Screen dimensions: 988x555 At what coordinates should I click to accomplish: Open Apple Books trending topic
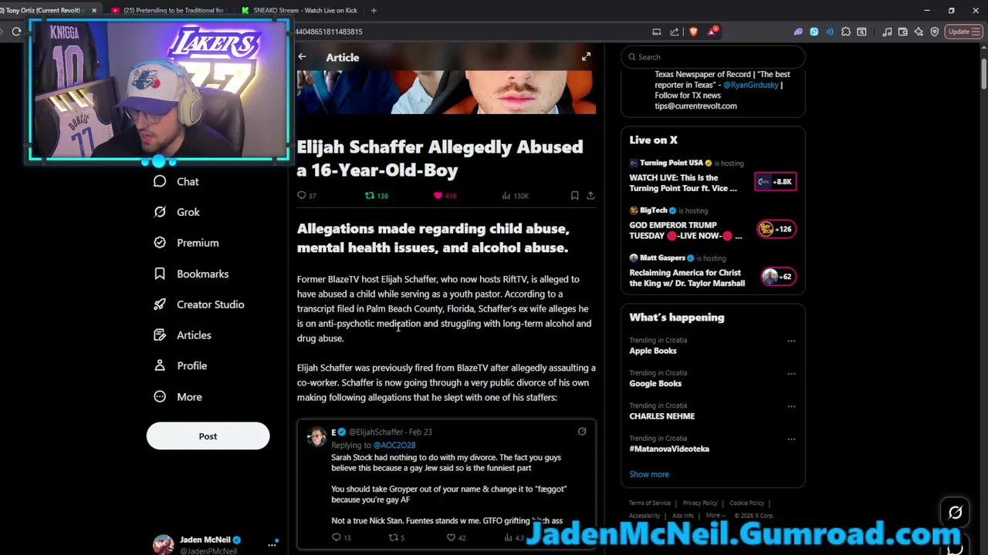[653, 351]
